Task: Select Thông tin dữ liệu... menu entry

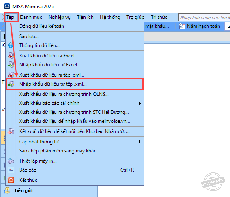Action: (x=74, y=45)
